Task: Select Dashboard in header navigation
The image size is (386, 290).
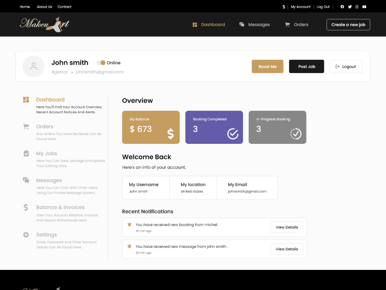Action: point(213,25)
